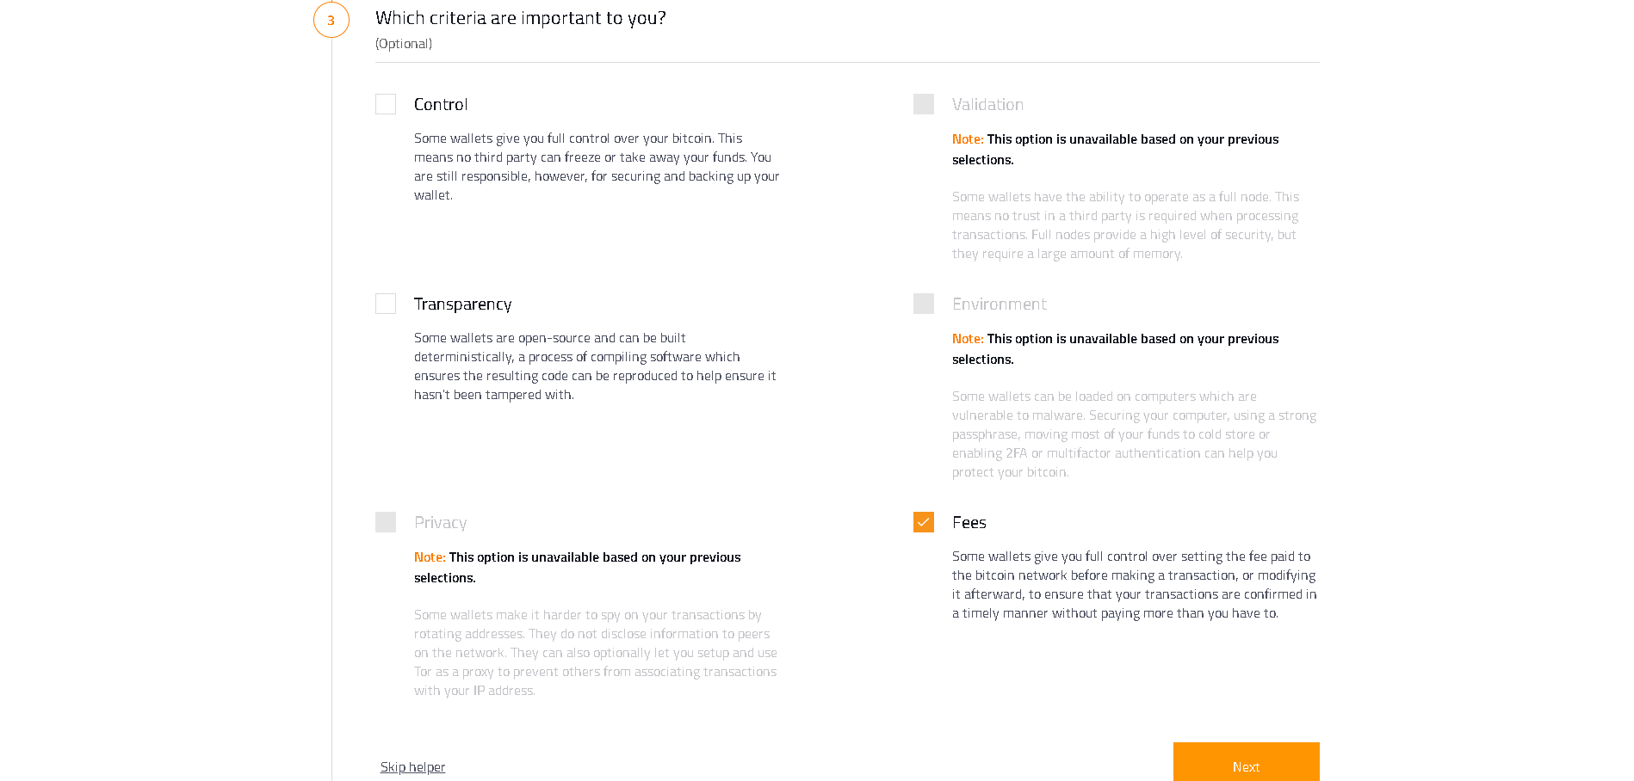Uncheck the Fees checkbox
This screenshot has height=781, width=1634.
click(x=924, y=522)
